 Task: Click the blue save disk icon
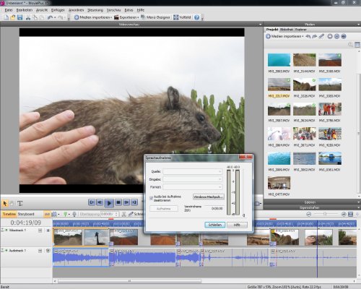[19, 17]
